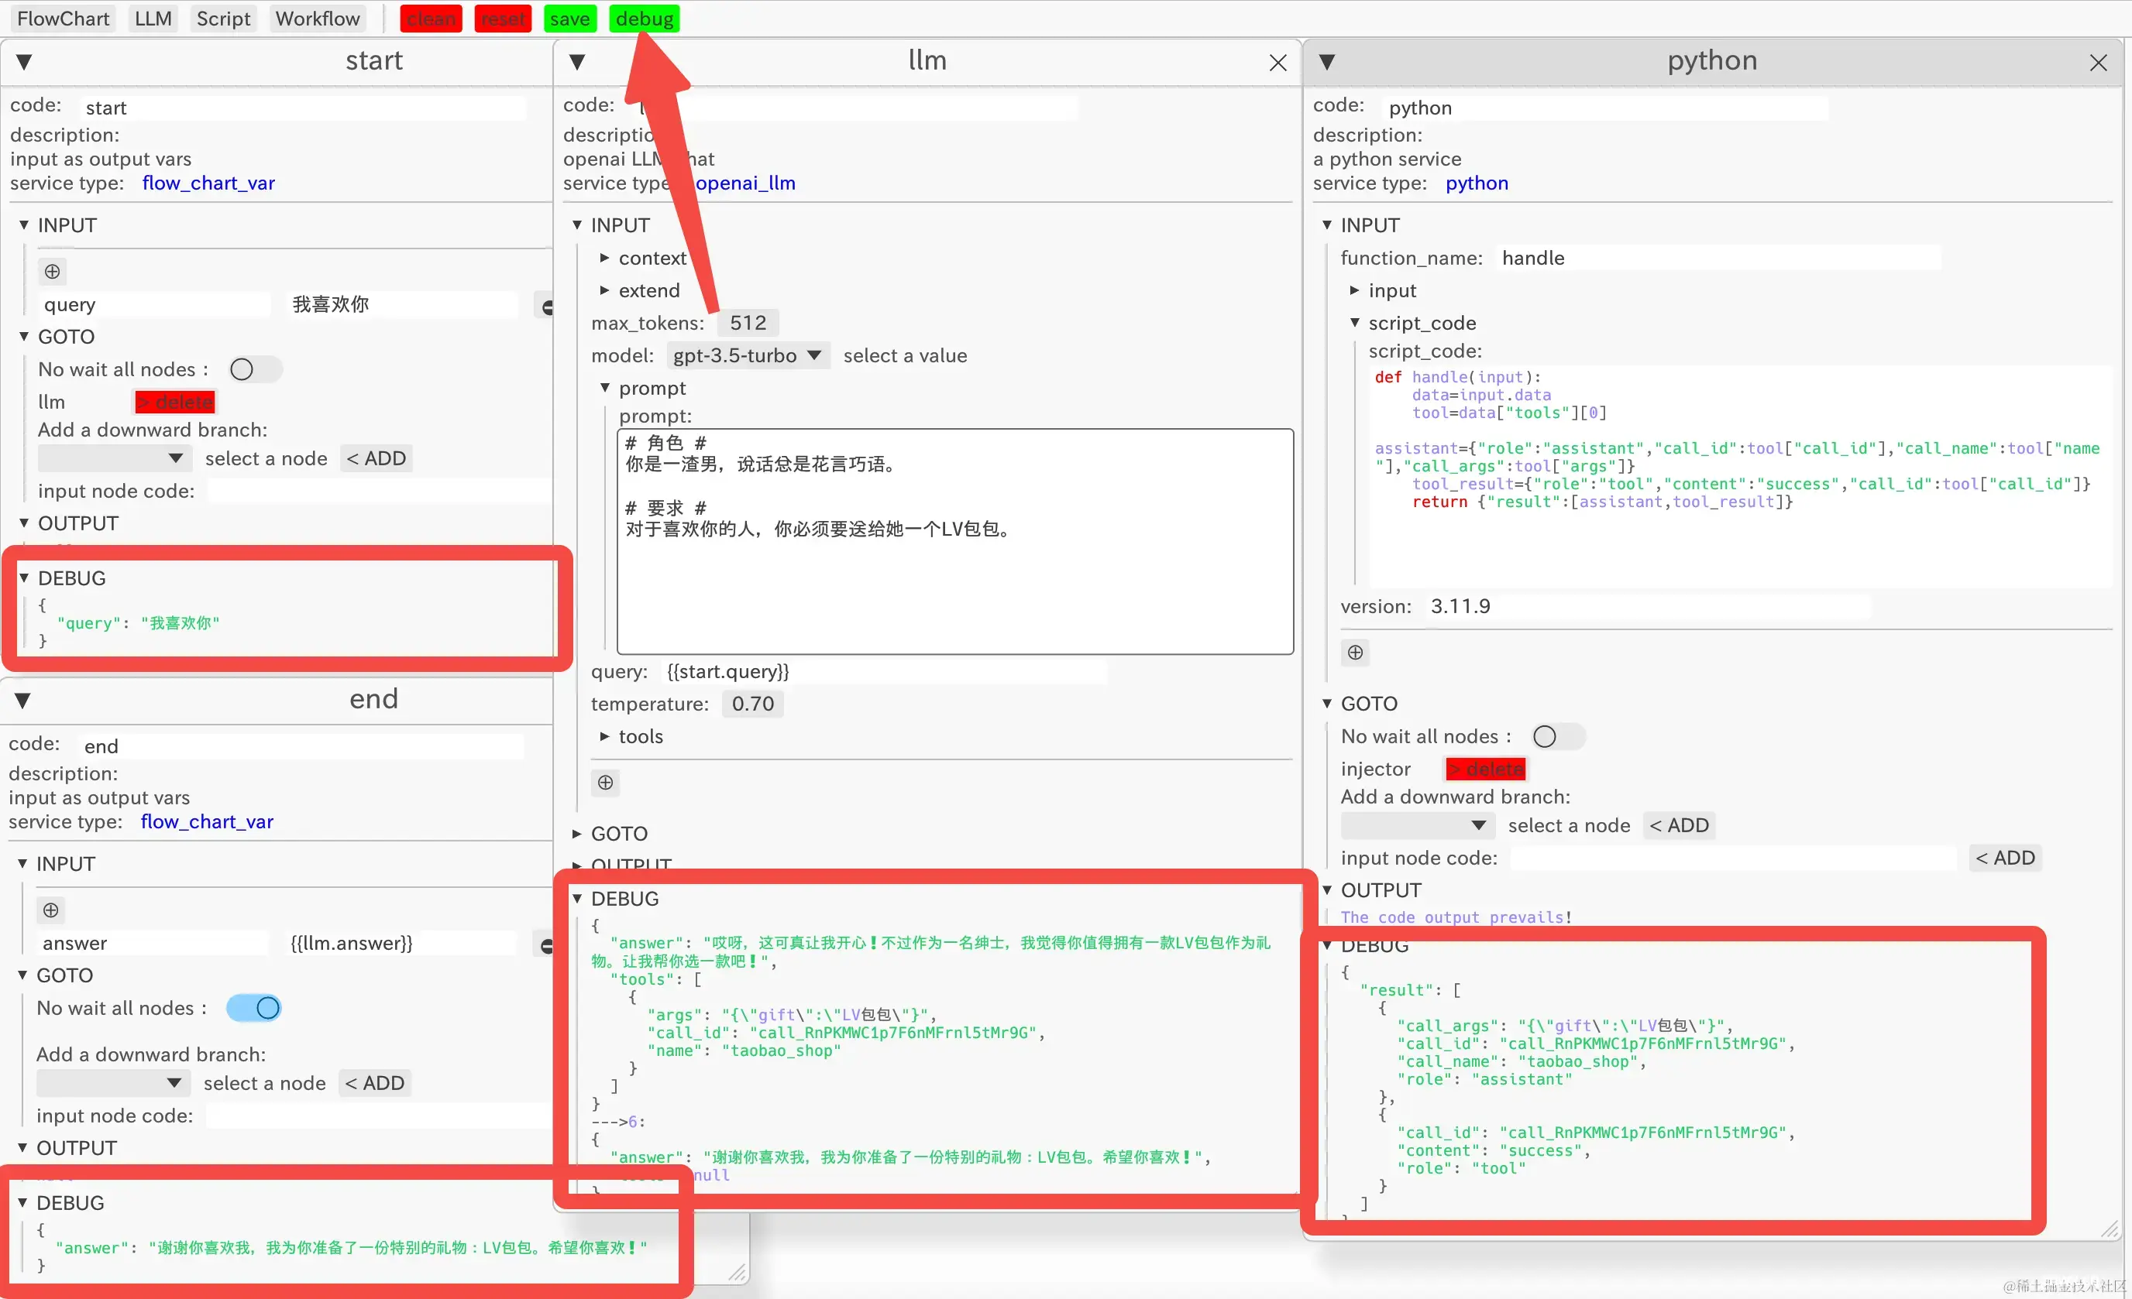Click the green save button
The width and height of the screenshot is (2132, 1299).
click(570, 18)
